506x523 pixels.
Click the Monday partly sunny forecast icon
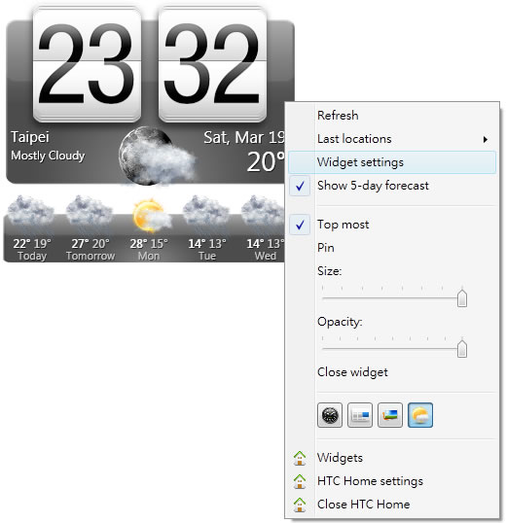(151, 216)
